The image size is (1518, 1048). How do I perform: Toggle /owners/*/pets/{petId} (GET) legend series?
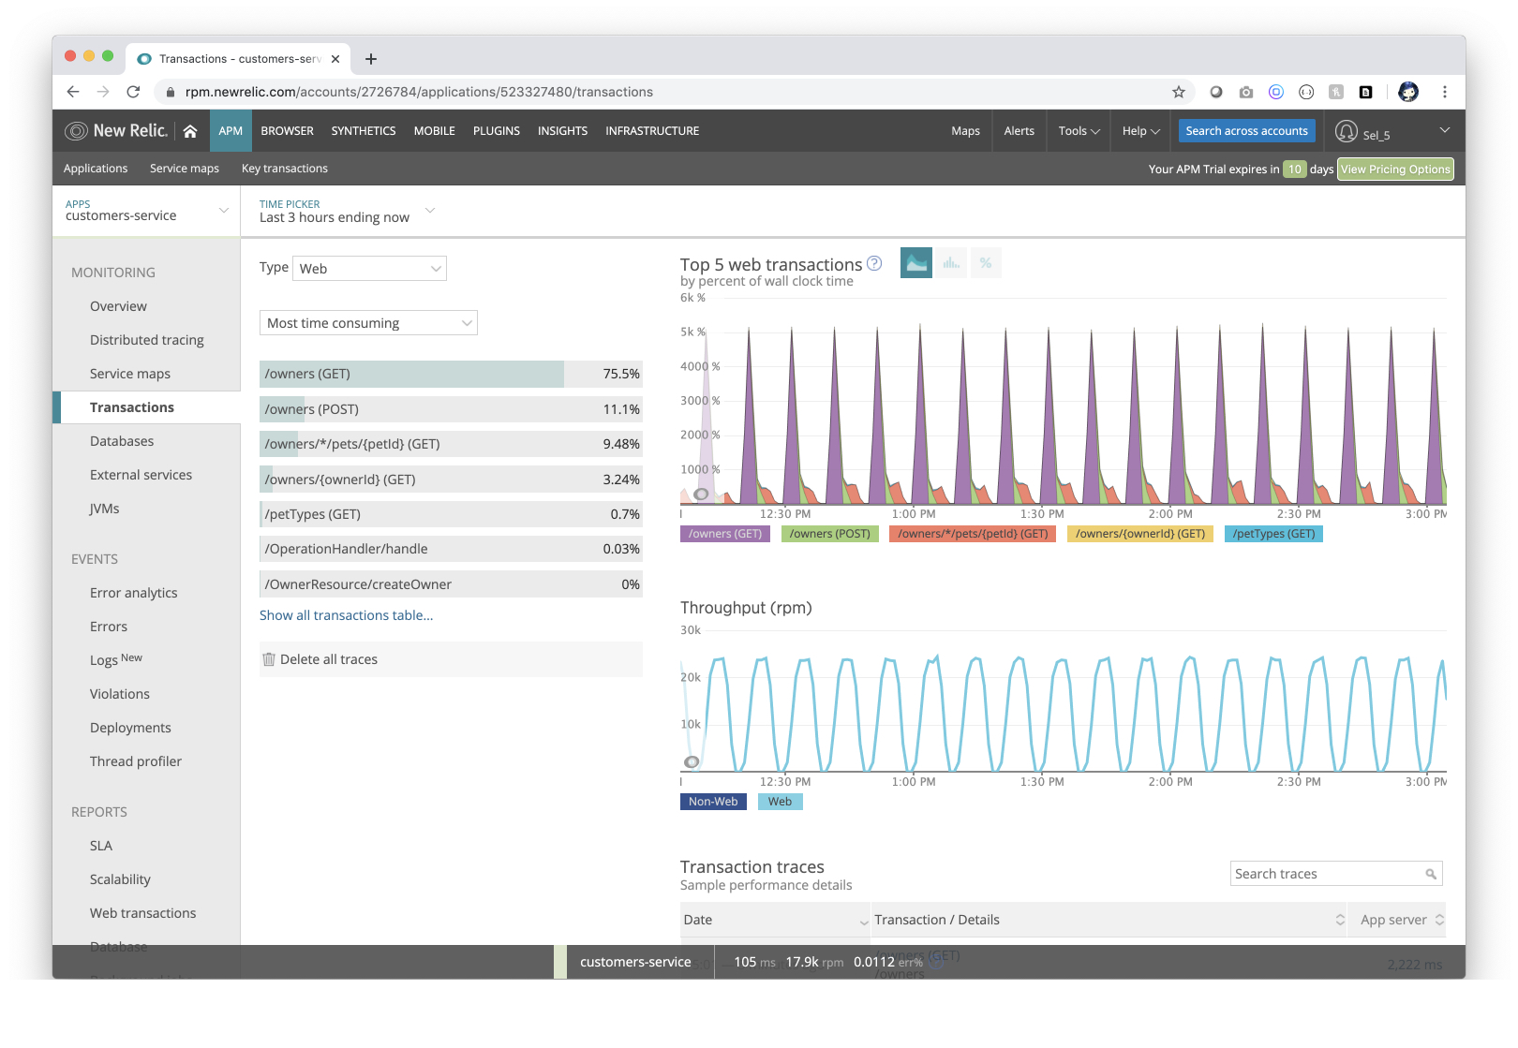pyautogui.click(x=973, y=534)
